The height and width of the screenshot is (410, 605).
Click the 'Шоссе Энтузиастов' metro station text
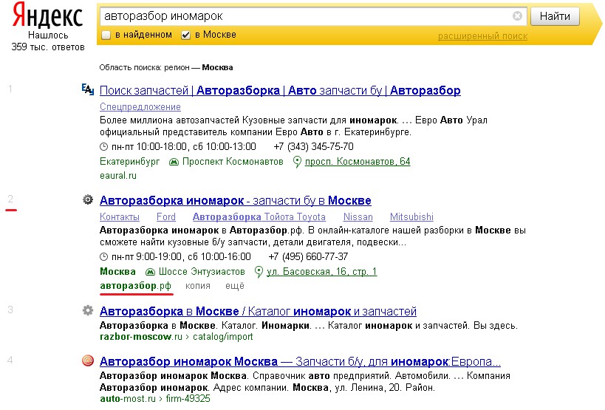(202, 272)
